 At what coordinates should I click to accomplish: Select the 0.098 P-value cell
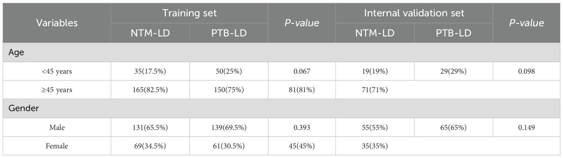pos(526,72)
